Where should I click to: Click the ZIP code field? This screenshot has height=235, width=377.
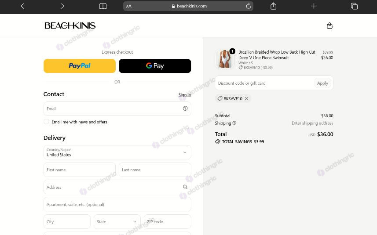pos(168,221)
